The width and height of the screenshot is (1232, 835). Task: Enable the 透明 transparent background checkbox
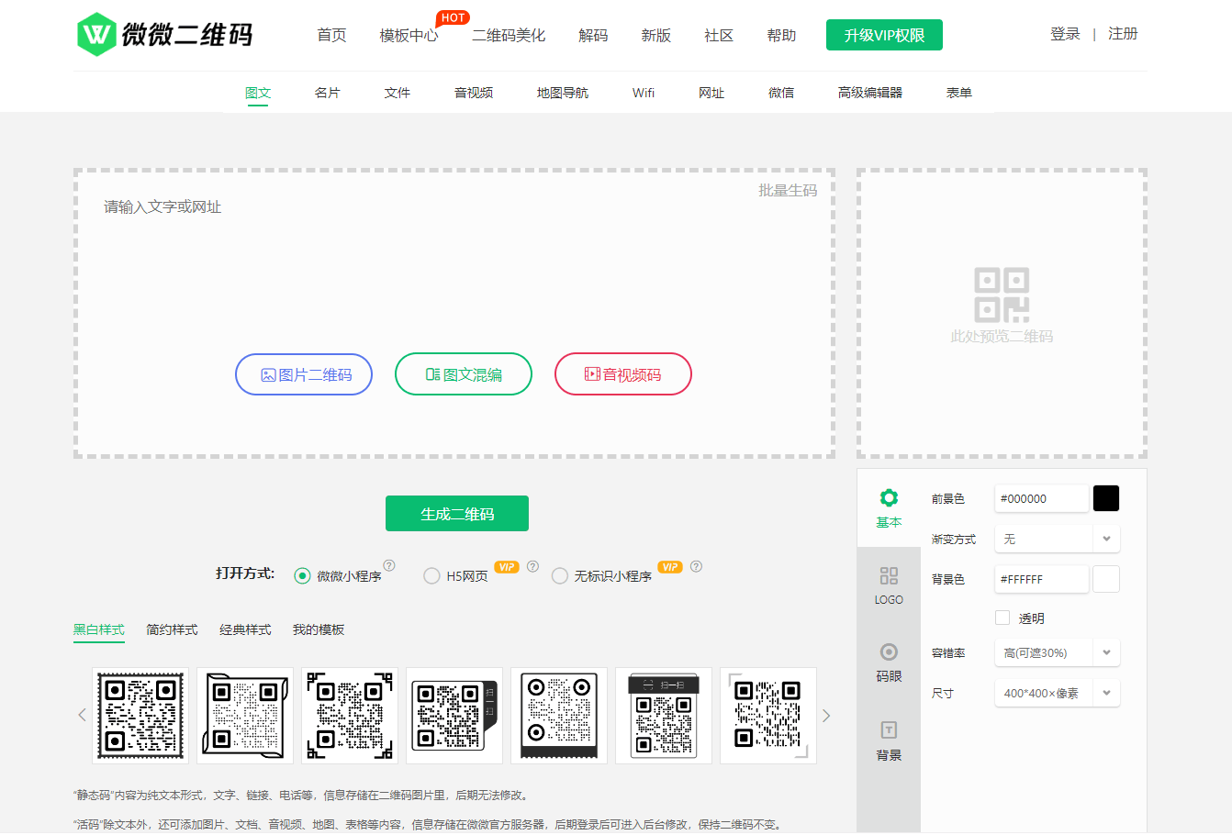1002,617
